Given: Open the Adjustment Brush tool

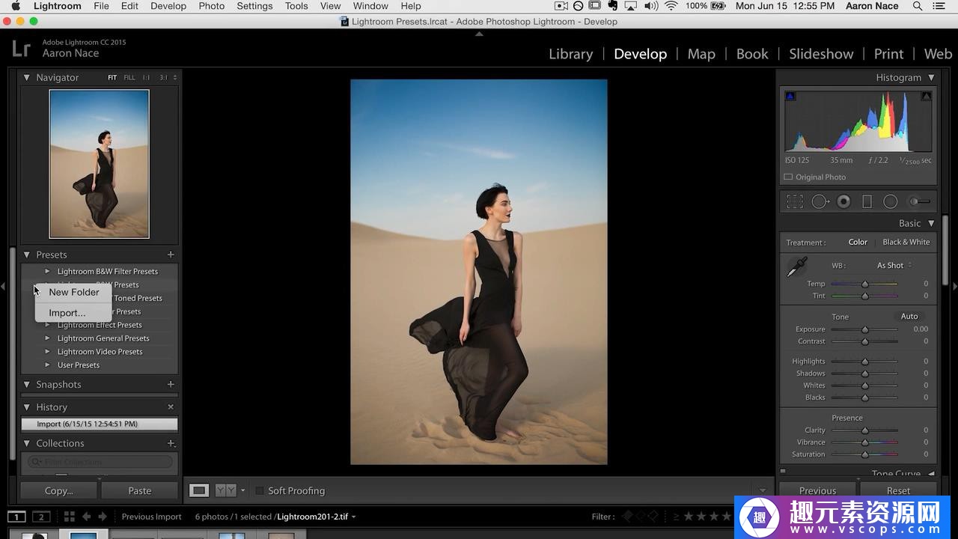Looking at the screenshot, I should point(918,201).
